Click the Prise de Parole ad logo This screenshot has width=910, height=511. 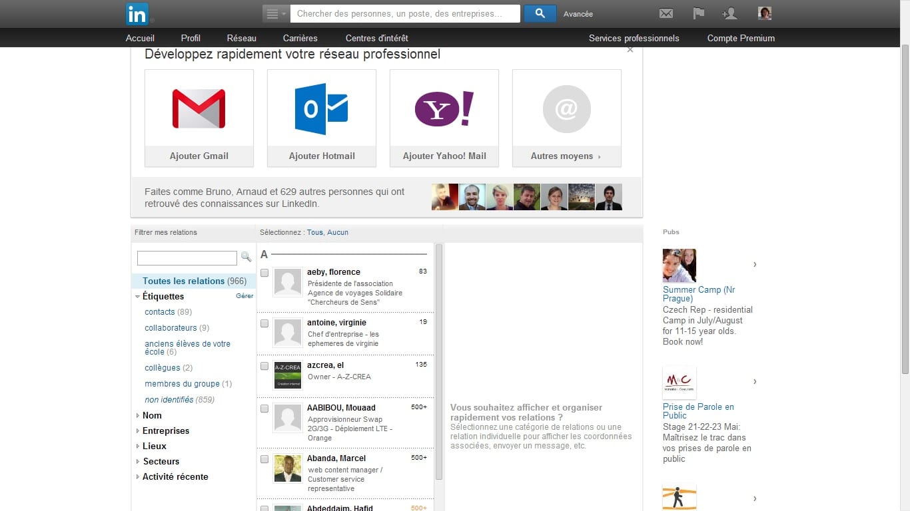pos(680,383)
